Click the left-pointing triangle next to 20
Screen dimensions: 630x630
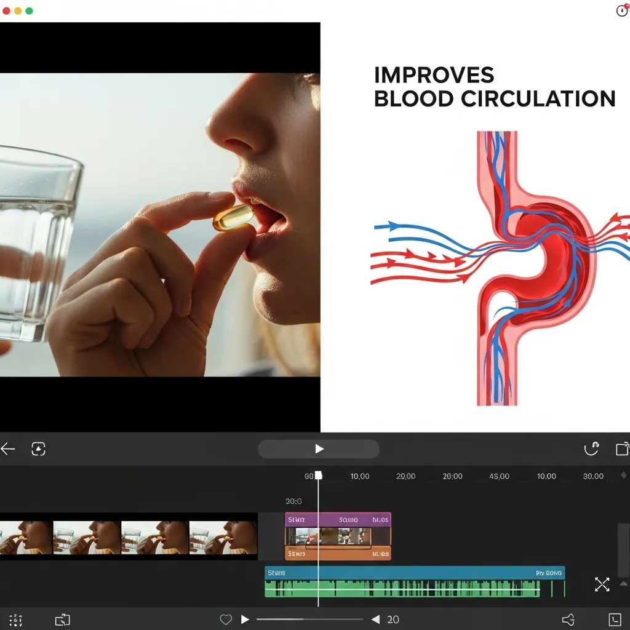click(x=375, y=620)
